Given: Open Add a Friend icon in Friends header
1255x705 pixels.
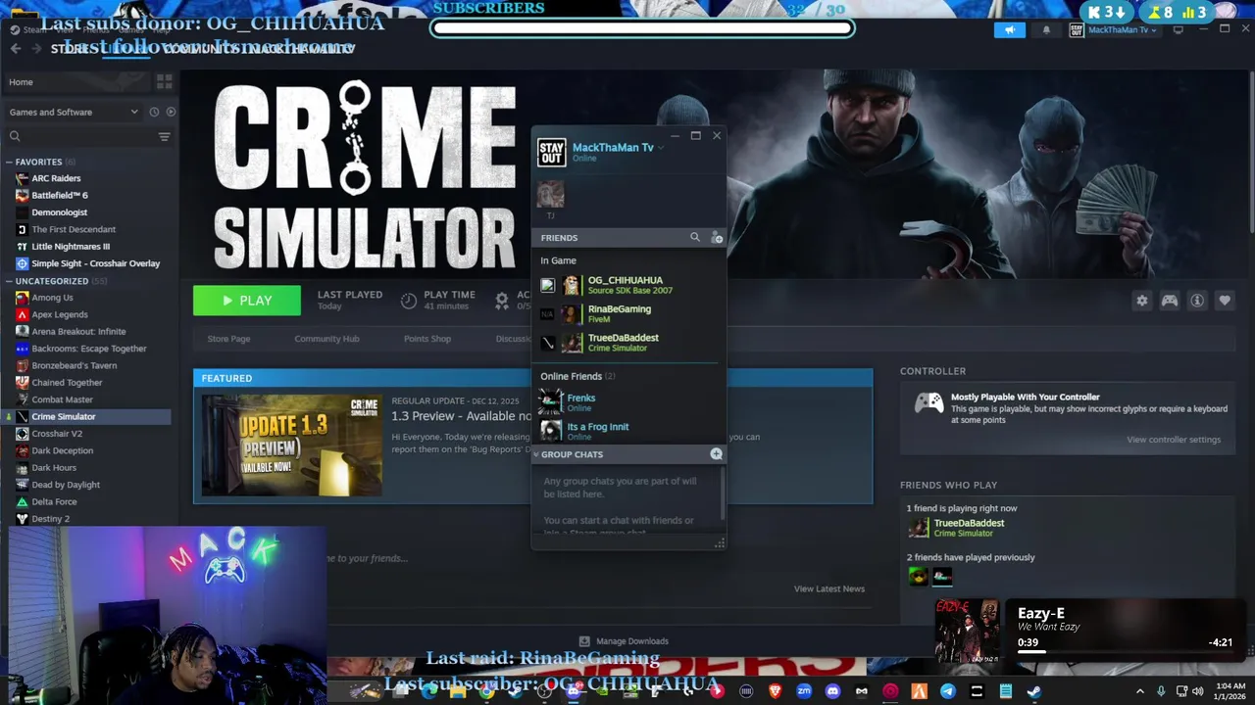Looking at the screenshot, I should 717,238.
